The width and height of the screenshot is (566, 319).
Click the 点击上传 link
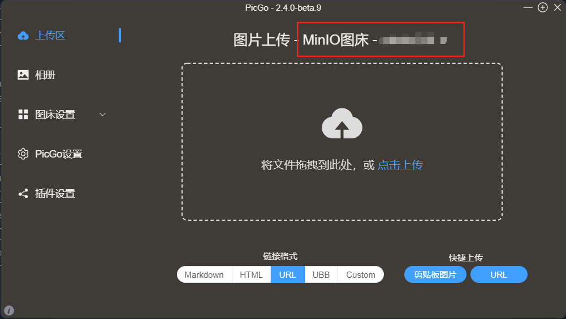400,165
